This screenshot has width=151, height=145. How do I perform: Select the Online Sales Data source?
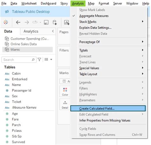tap(24, 44)
